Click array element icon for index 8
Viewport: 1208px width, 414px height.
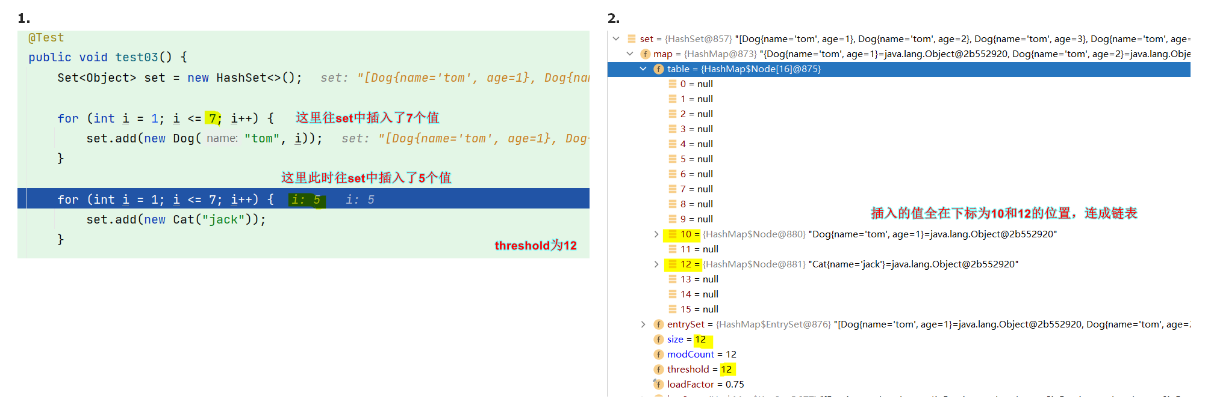pos(673,204)
